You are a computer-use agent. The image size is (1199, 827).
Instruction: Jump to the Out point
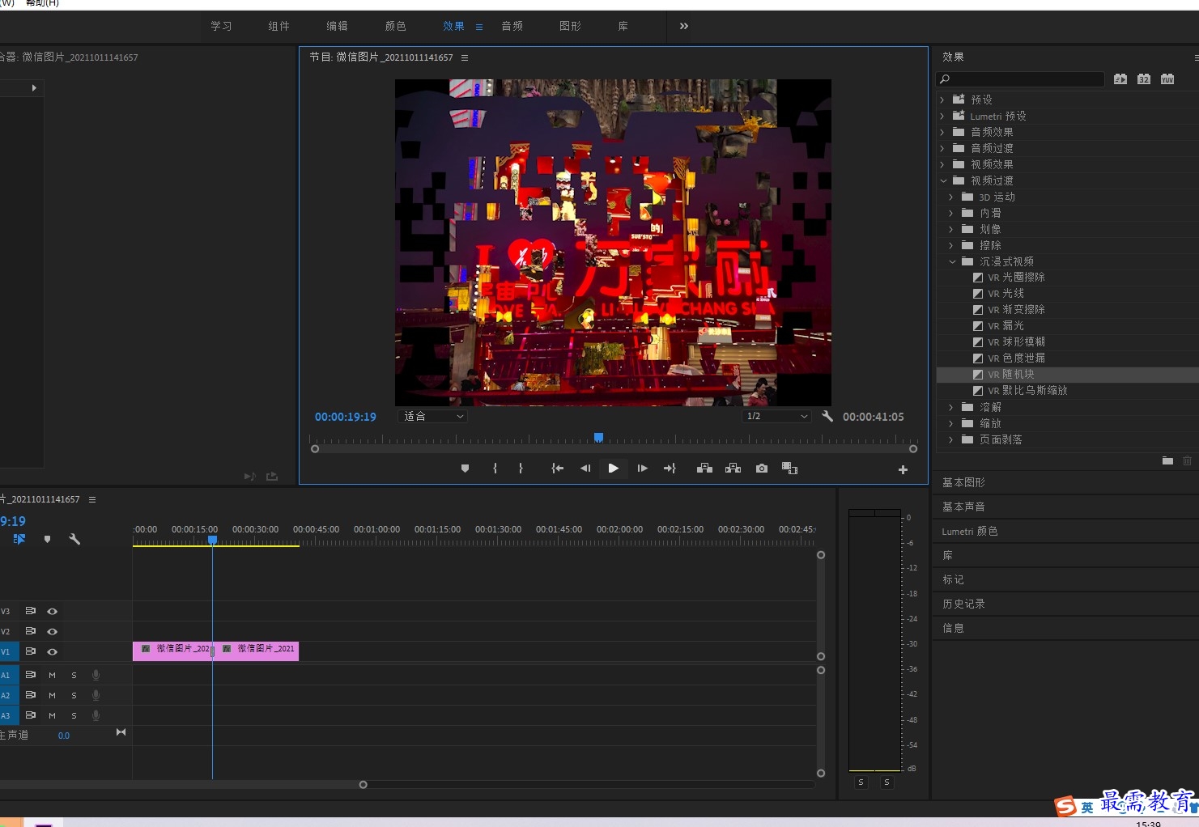tap(670, 469)
